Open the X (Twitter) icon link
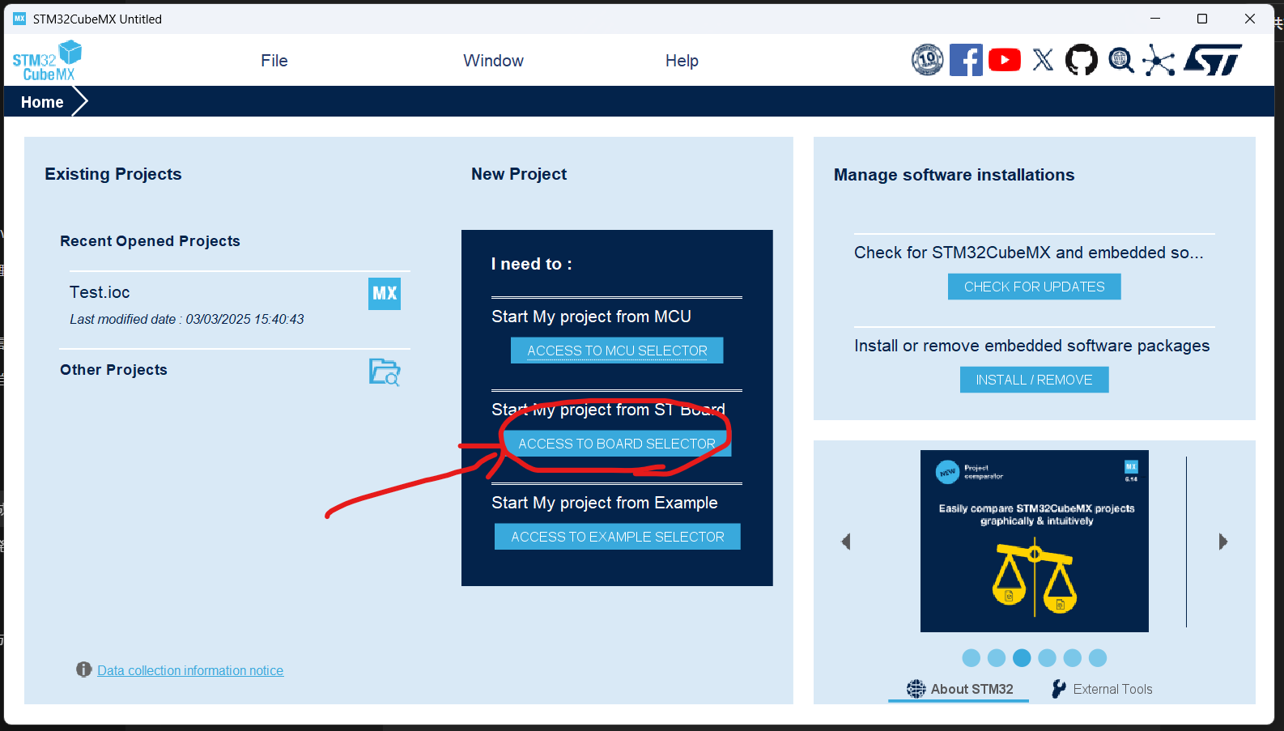Image resolution: width=1284 pixels, height=731 pixels. pyautogui.click(x=1043, y=60)
